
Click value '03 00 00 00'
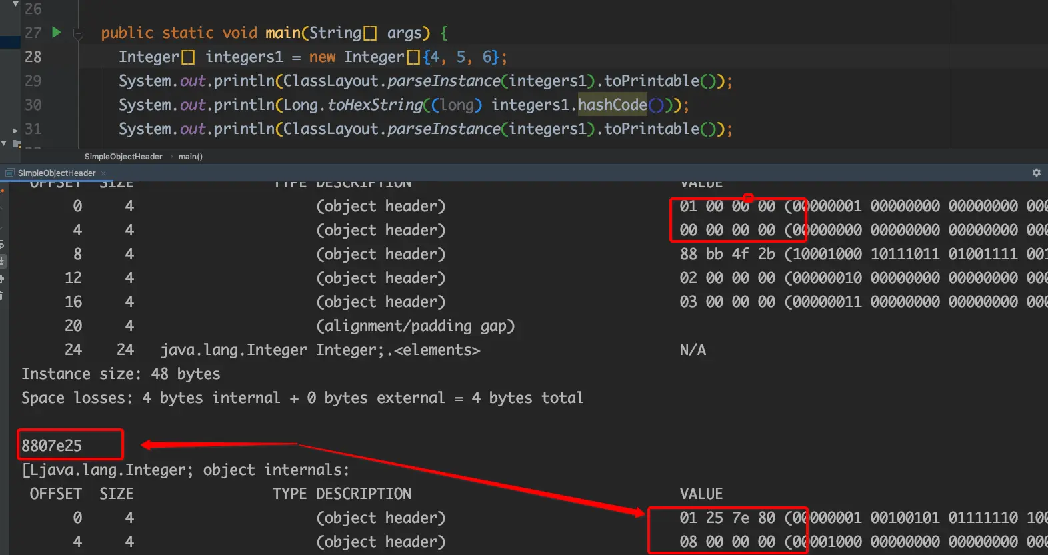727,302
